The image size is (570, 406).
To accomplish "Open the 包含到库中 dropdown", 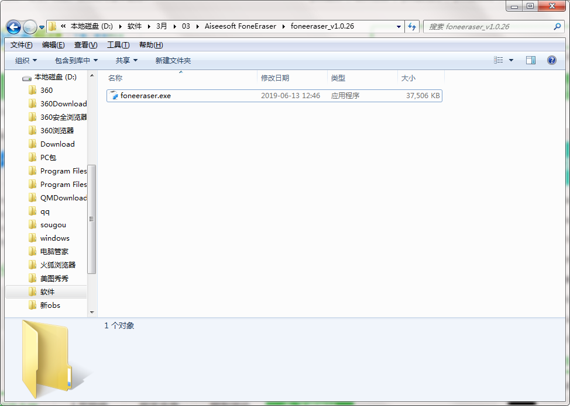I will click(x=76, y=60).
